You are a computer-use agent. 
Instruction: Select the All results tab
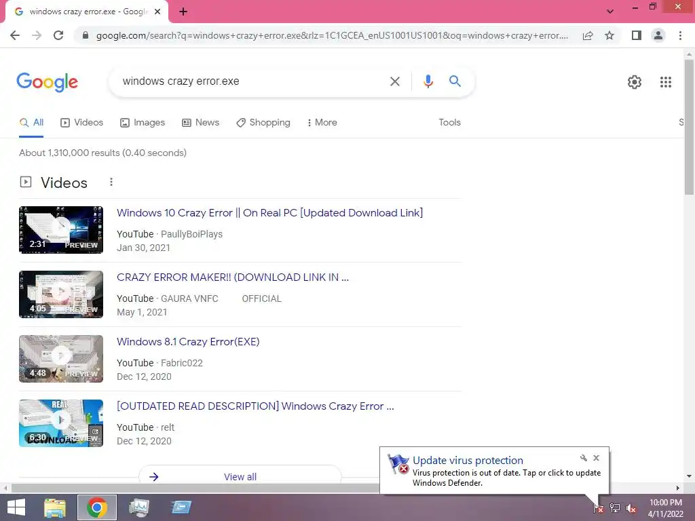pos(31,122)
